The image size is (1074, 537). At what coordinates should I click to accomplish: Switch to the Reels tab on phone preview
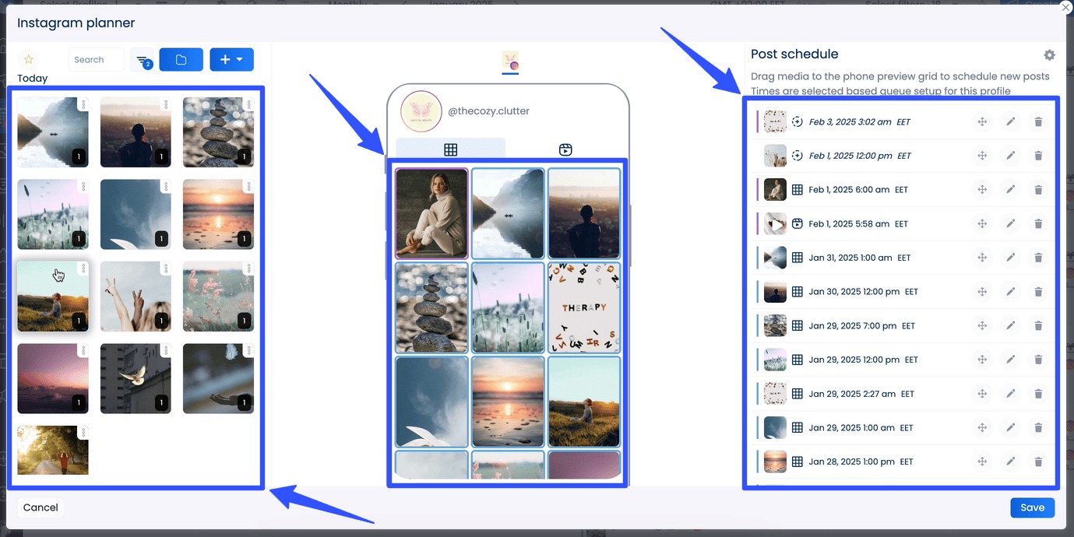pos(565,149)
